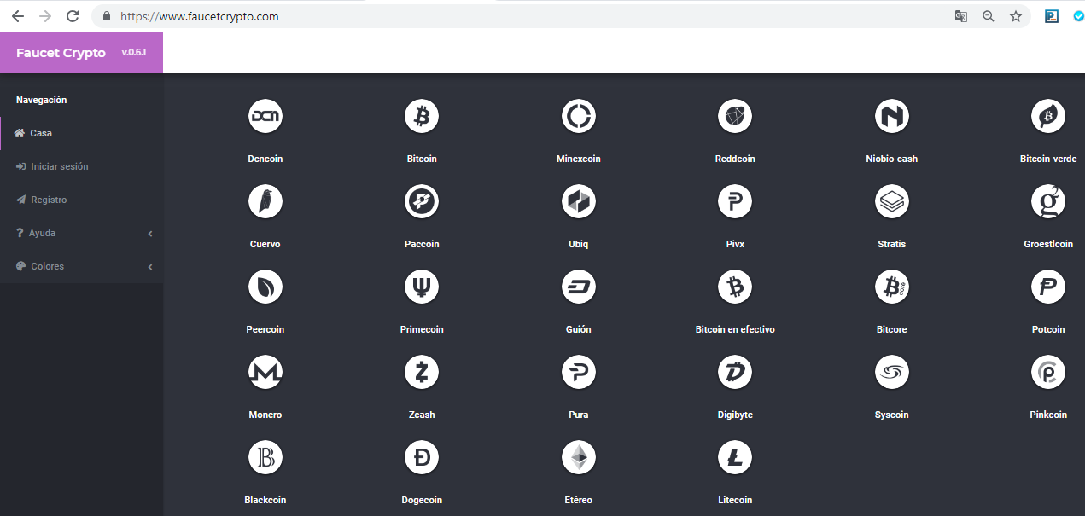
Task: Click the Faucet Crypto logo title
Action: click(61, 53)
